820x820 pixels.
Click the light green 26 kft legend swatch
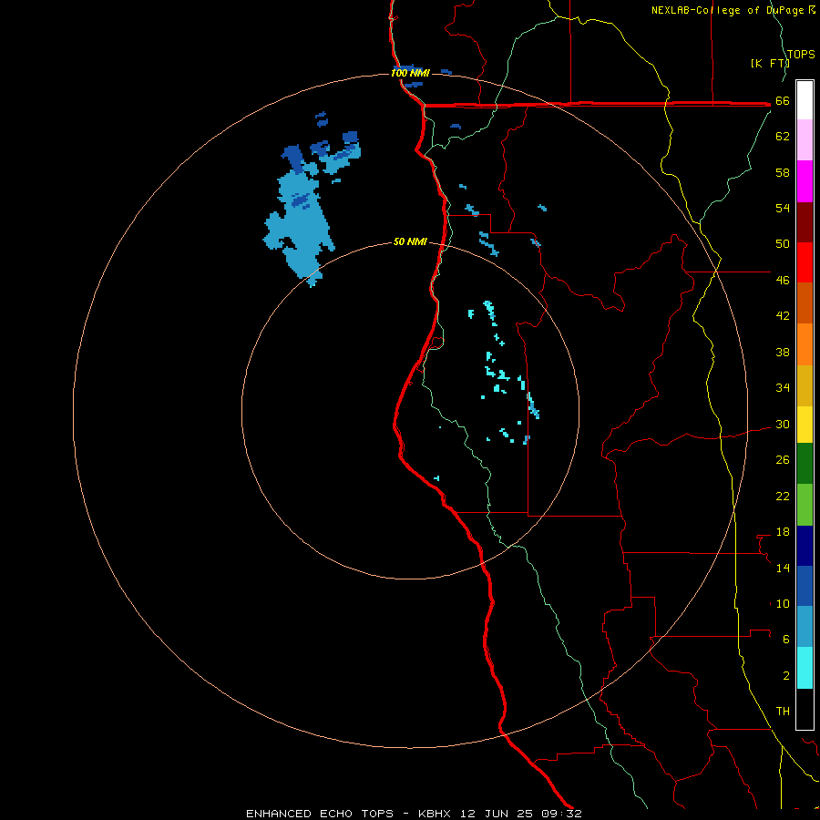click(x=805, y=505)
